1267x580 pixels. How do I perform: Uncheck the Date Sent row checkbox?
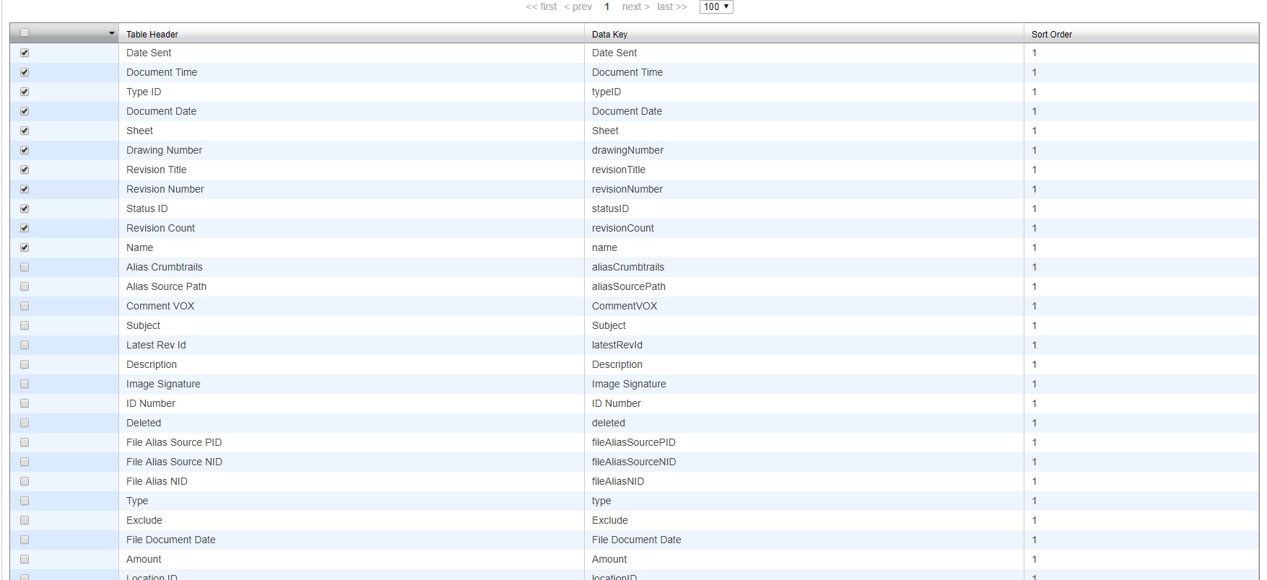click(x=25, y=53)
